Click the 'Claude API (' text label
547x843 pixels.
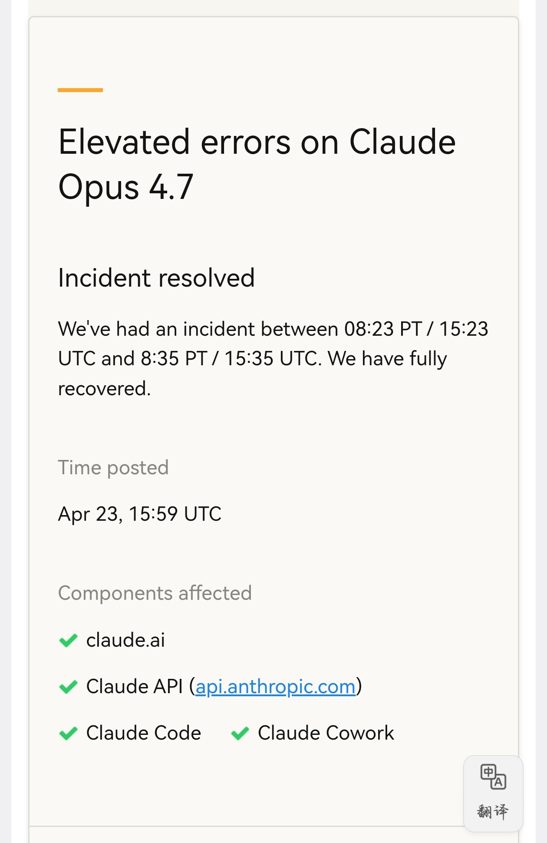click(141, 687)
